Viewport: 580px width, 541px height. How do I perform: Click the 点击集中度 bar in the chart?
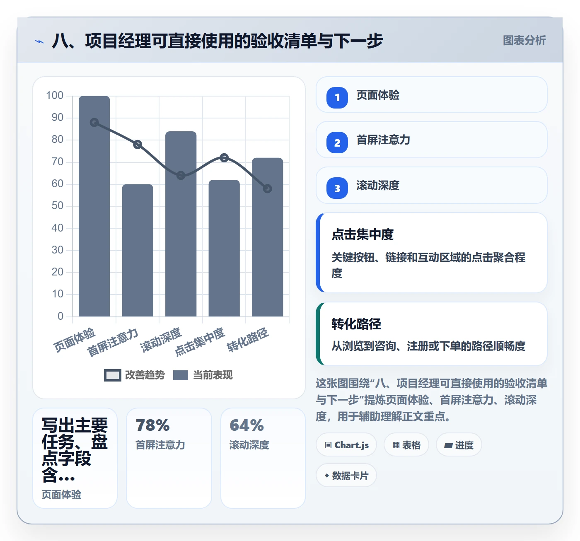224,248
